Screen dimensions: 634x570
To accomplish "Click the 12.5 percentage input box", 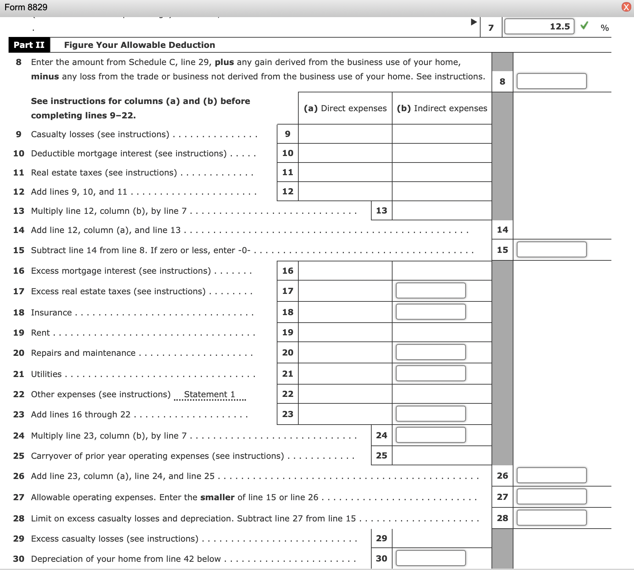I will coord(539,26).
